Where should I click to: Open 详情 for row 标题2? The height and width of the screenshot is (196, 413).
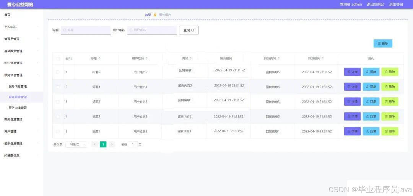[352, 116]
